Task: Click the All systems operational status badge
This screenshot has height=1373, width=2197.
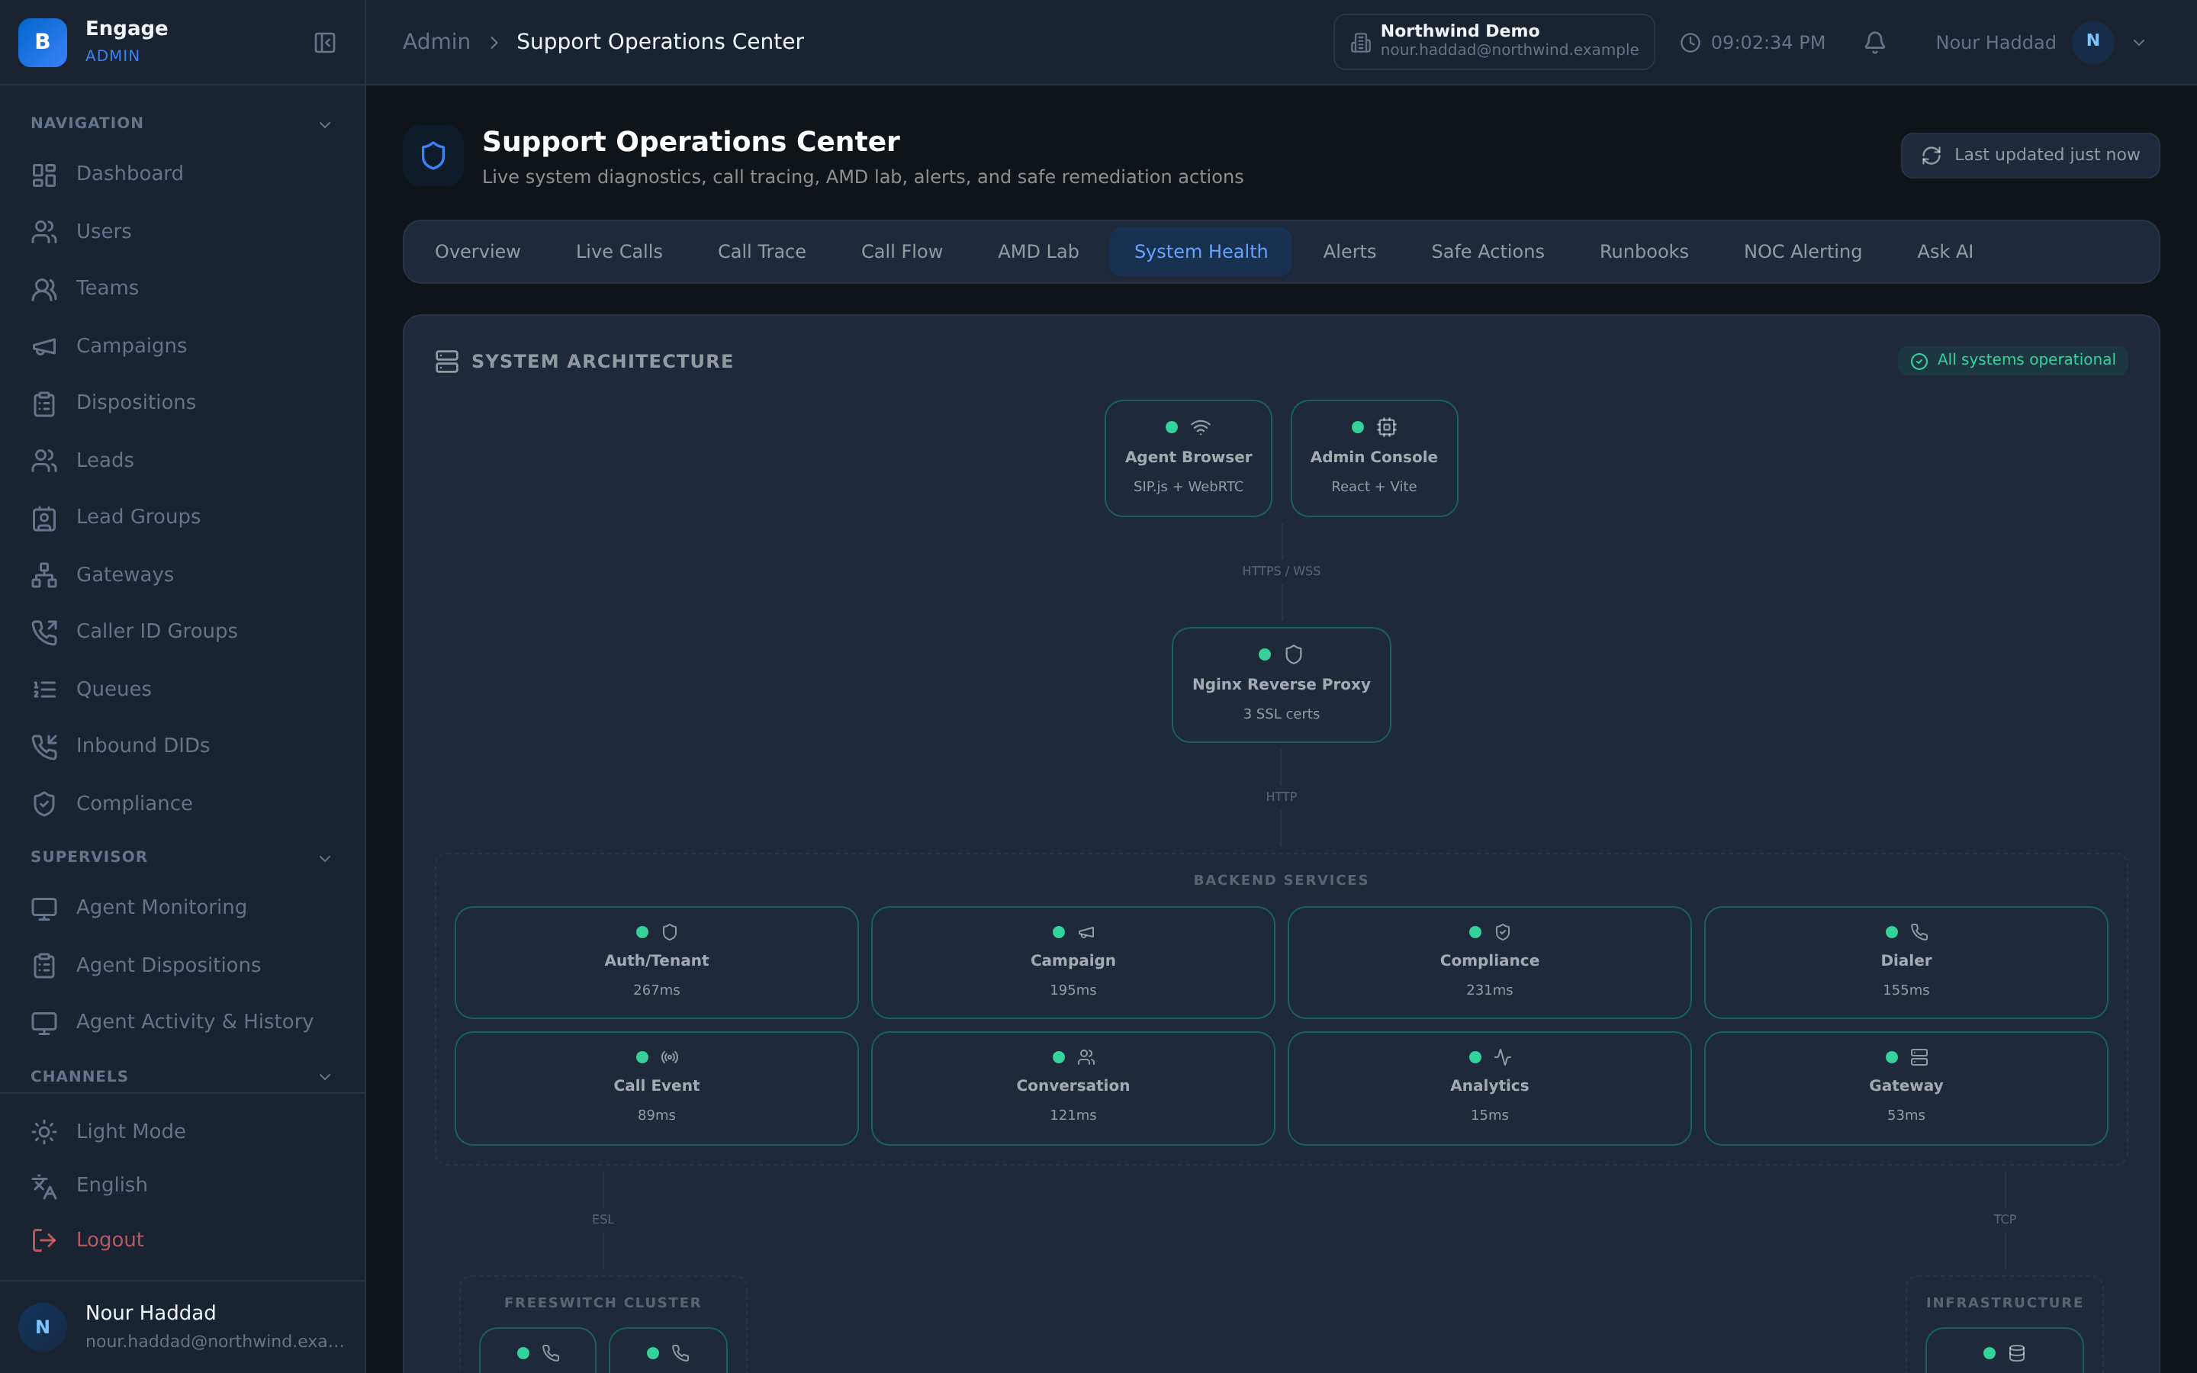Action: 2012,361
